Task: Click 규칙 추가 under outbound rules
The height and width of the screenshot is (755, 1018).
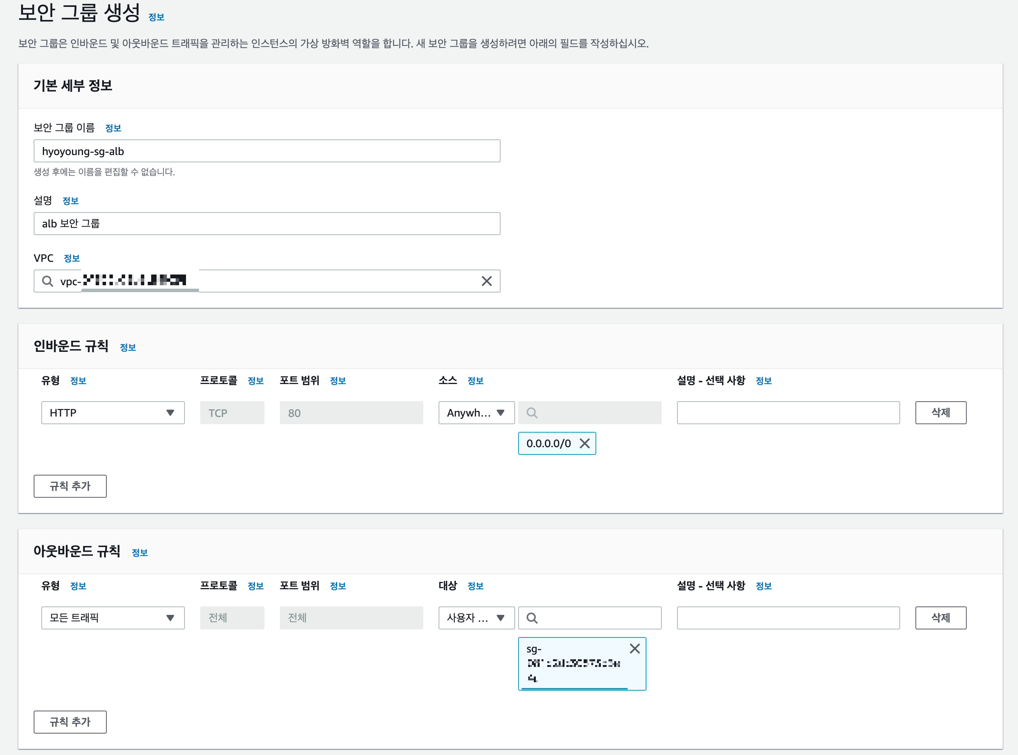Action: click(x=70, y=722)
